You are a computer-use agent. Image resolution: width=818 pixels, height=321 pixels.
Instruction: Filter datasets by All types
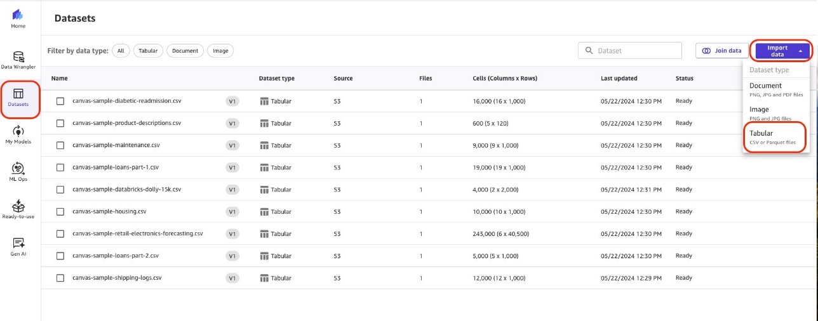click(121, 51)
